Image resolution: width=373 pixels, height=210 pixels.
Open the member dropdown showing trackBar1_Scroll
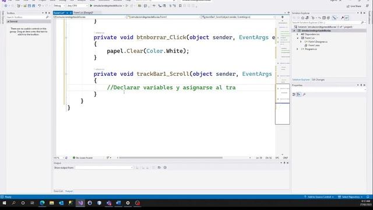point(238,17)
